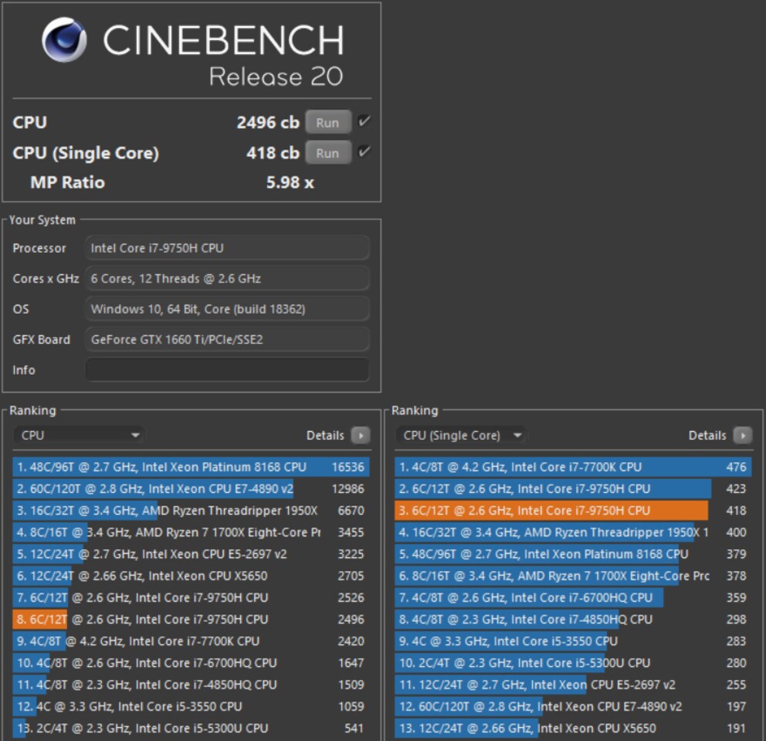Toggle the CPU test checkbox
The image size is (766, 741).
364,121
